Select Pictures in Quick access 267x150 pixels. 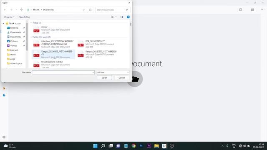(14, 41)
